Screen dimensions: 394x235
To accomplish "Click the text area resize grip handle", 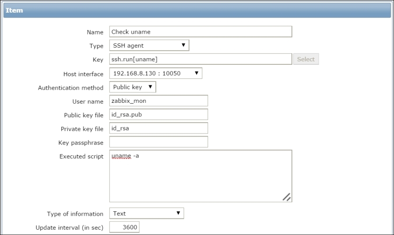I will (287, 197).
